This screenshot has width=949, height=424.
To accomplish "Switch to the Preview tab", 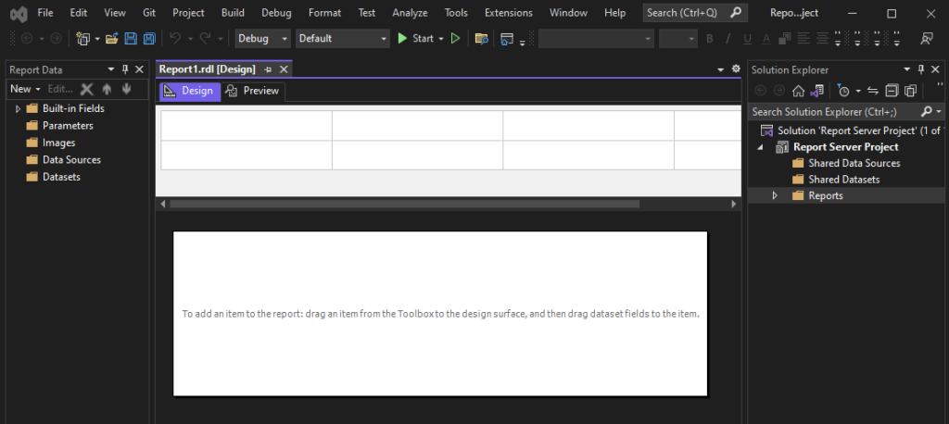I will [x=253, y=91].
